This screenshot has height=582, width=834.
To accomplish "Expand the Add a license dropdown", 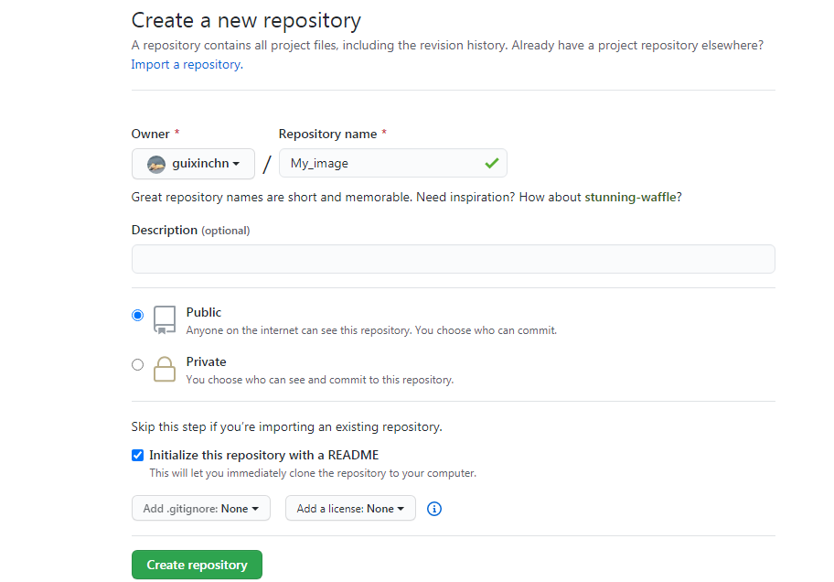I will pos(350,509).
